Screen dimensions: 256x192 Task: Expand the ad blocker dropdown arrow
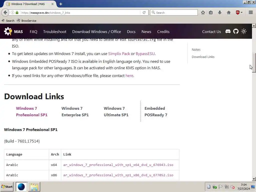[x=242, y=12]
